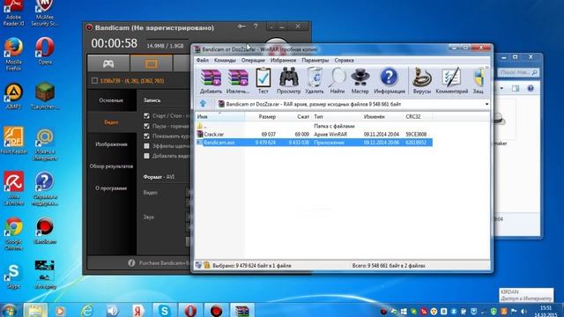
Task: Open the Справка menu in WinRAR
Action: [x=345, y=61]
